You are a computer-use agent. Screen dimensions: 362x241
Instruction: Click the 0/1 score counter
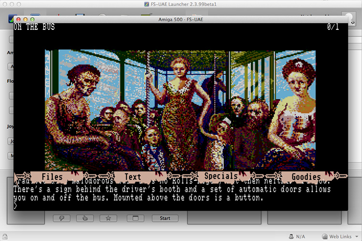(333, 27)
